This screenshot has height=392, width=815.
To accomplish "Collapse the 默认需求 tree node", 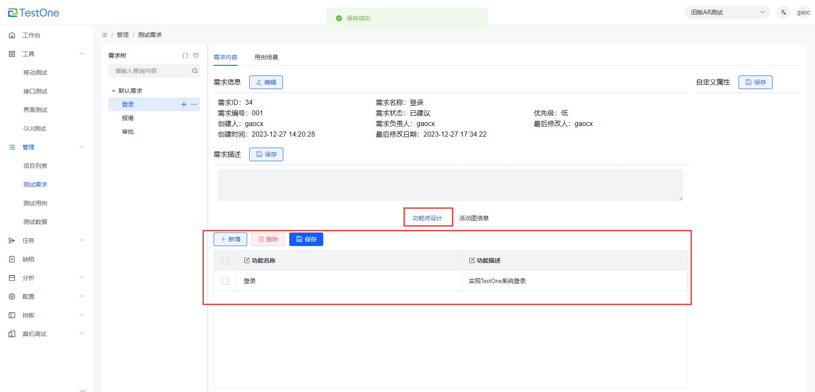I will point(113,91).
